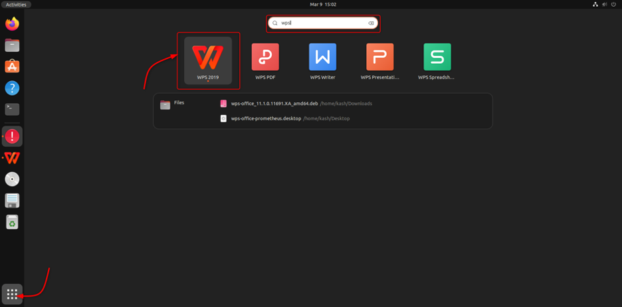Open WPS Spreadsheets app
Image resolution: width=622 pixels, height=307 pixels.
pos(437,62)
